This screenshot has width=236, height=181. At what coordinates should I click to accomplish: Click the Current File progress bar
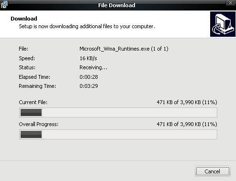tap(118, 112)
